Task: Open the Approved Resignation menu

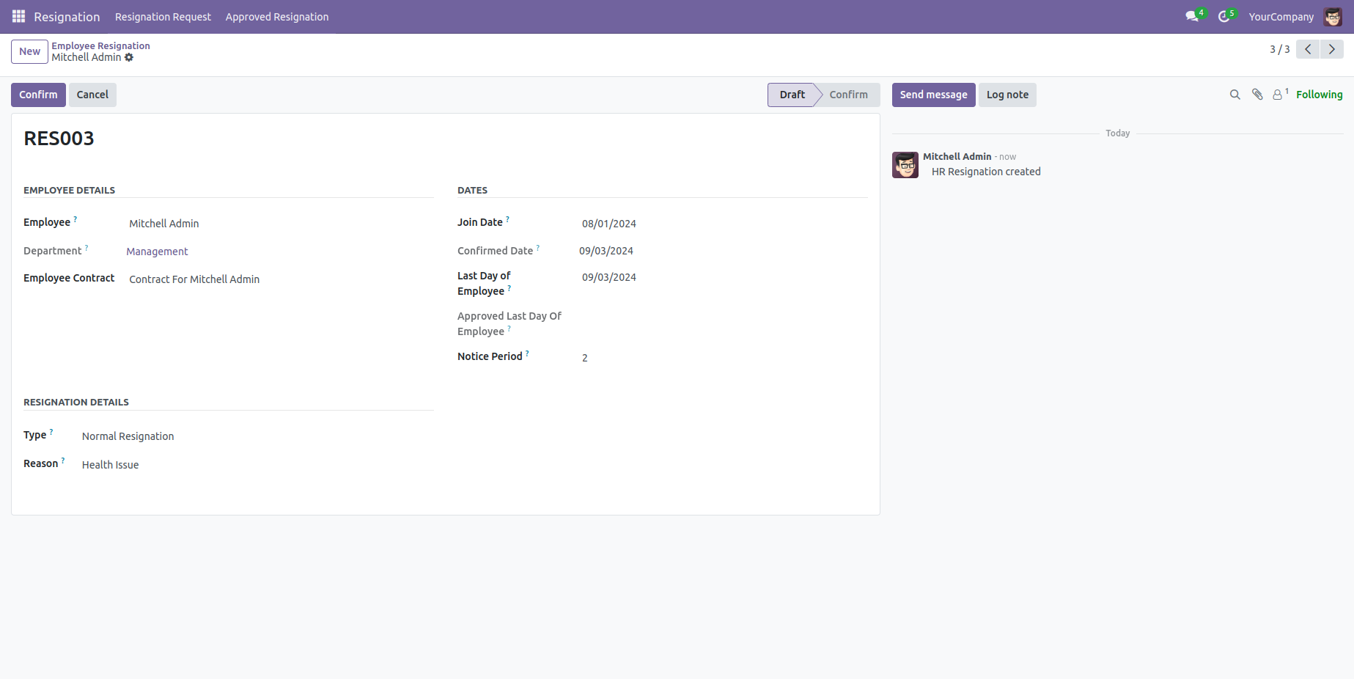Action: click(x=276, y=17)
